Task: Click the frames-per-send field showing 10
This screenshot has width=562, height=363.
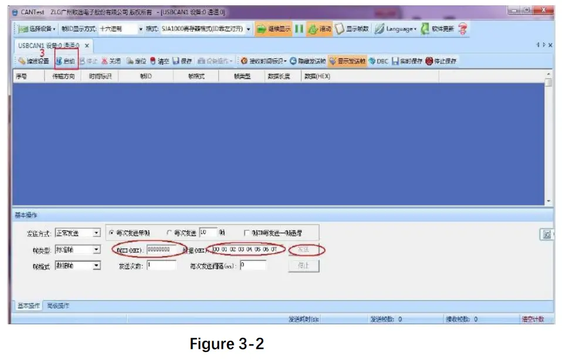Action: coord(208,233)
